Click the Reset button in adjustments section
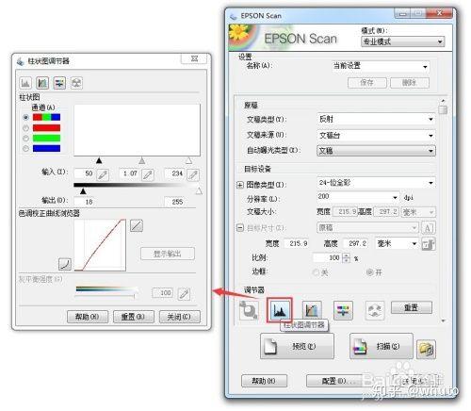Screen dimensions: 471x411 click(412, 307)
